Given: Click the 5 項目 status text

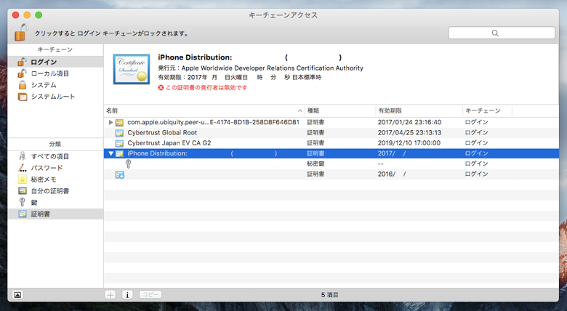Looking at the screenshot, I should [329, 295].
